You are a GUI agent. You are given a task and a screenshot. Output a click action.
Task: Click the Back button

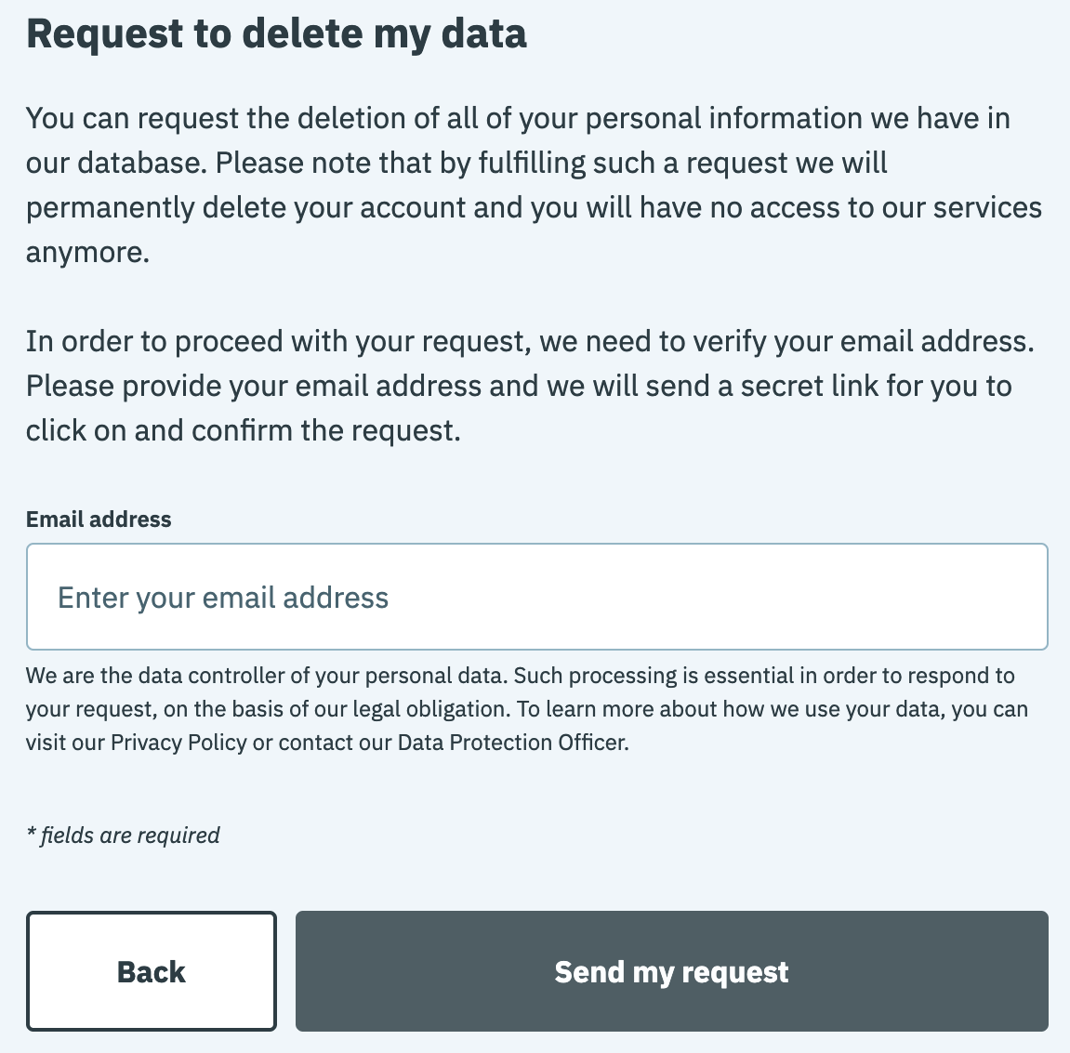coord(152,971)
